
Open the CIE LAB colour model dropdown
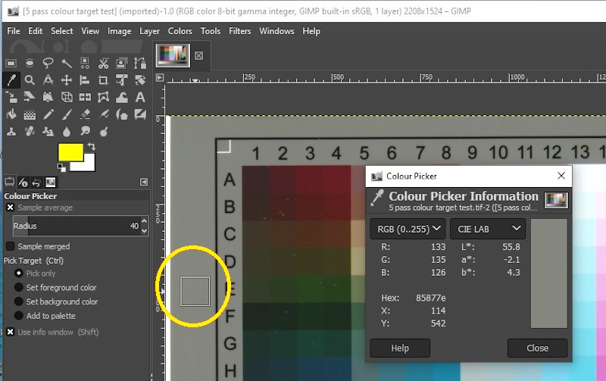click(x=487, y=228)
